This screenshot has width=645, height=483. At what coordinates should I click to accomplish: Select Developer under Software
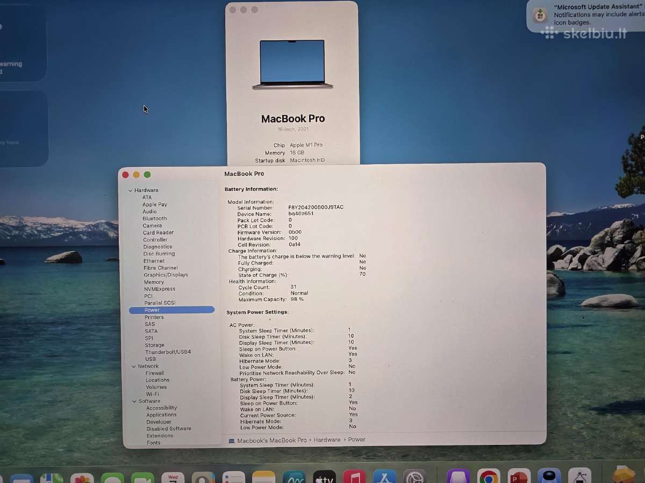(159, 422)
